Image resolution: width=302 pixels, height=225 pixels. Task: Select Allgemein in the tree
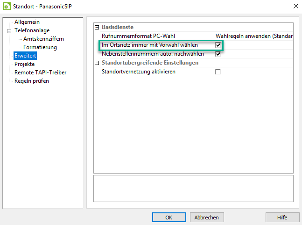(x=27, y=22)
